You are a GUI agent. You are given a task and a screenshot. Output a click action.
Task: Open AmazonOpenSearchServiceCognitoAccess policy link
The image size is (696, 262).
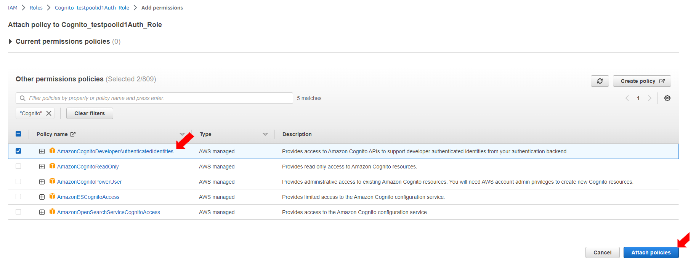click(x=109, y=212)
